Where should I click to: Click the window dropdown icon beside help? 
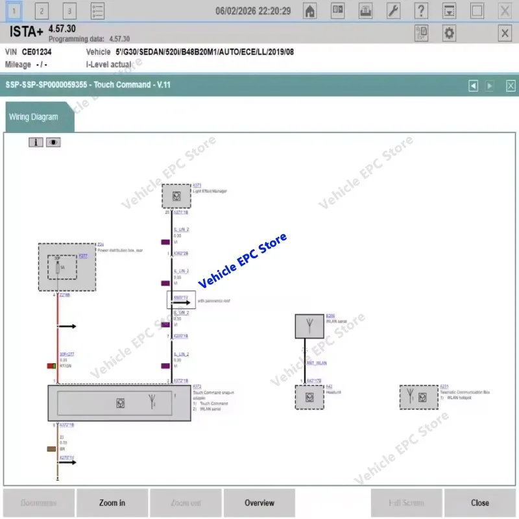(x=449, y=11)
